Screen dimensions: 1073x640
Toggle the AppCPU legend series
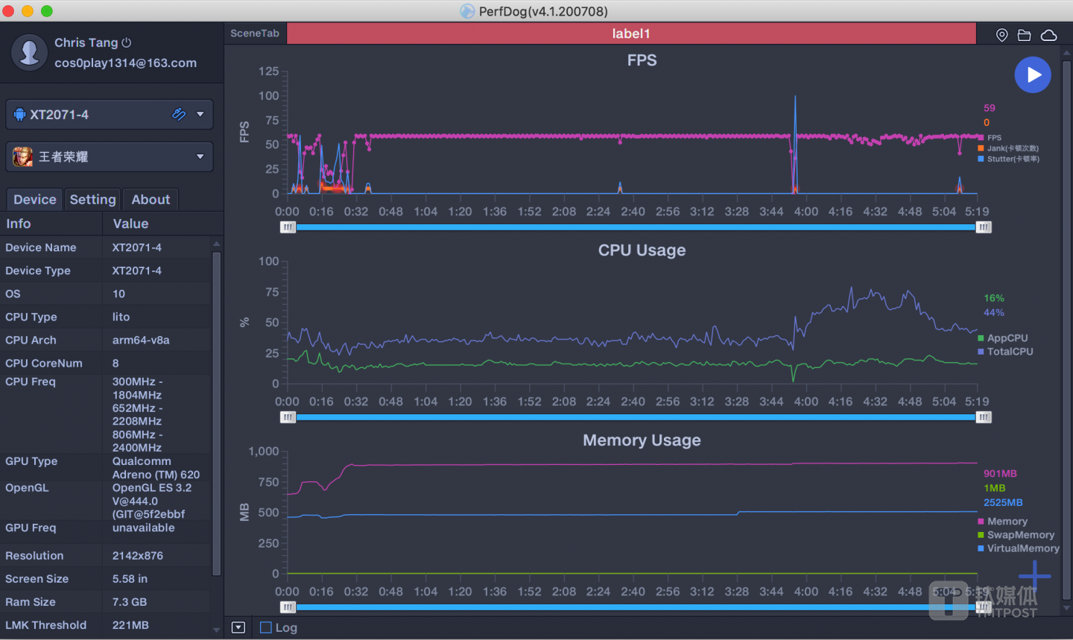(1007, 338)
